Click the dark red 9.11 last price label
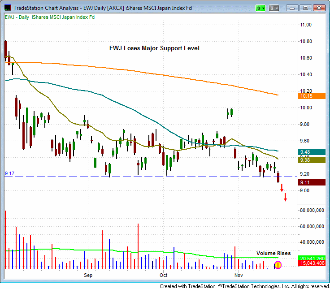Screen dimensions: 330x289 [312, 182]
